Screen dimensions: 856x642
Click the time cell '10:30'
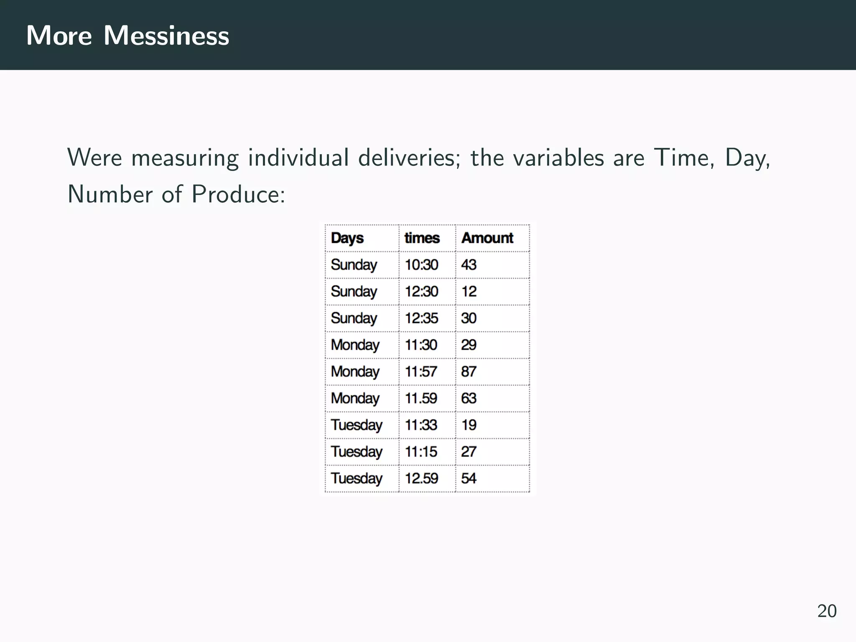[x=427, y=265]
